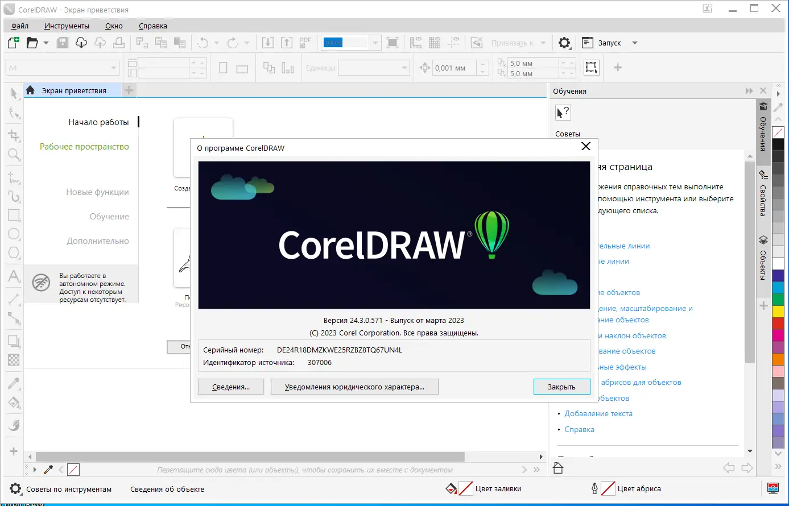Switch to the Свойства docker tab
Image resolution: width=789 pixels, height=506 pixels.
[x=763, y=194]
